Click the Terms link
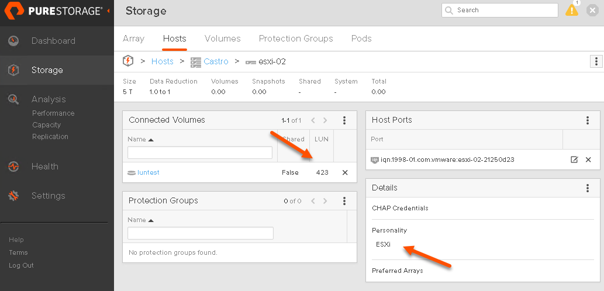604x291 pixels. pos(18,252)
